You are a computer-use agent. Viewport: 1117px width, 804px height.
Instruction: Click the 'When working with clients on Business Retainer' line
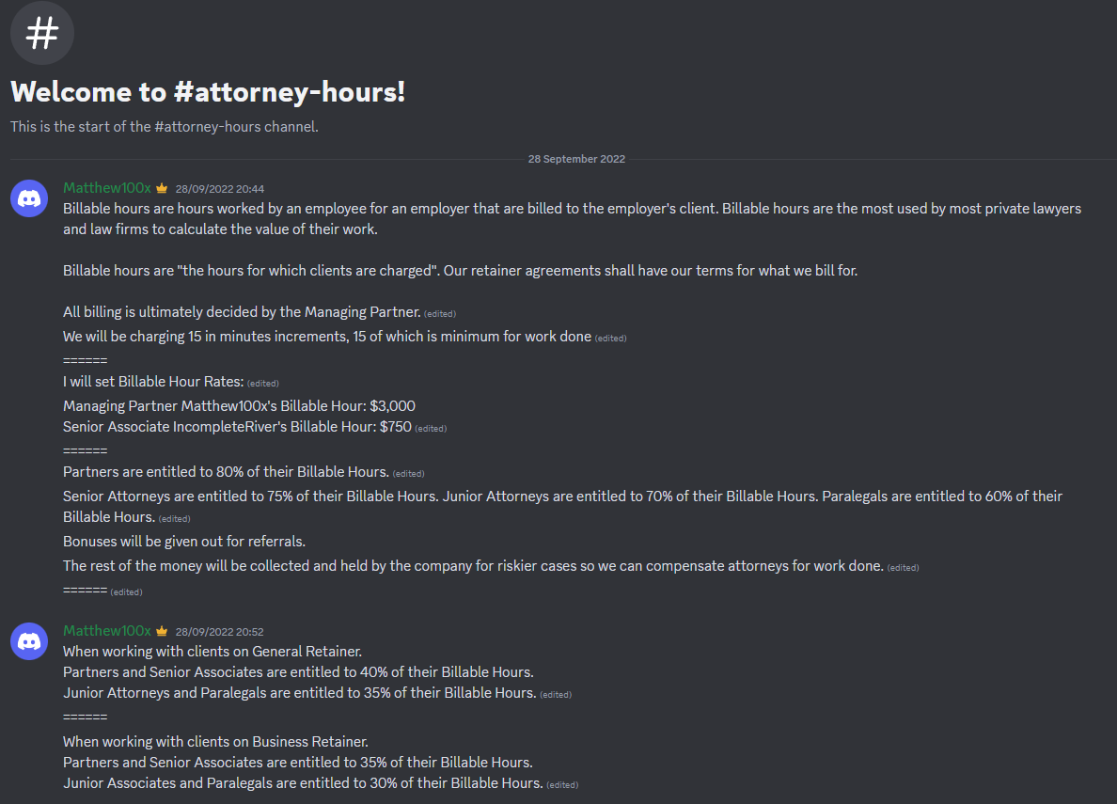pos(216,742)
